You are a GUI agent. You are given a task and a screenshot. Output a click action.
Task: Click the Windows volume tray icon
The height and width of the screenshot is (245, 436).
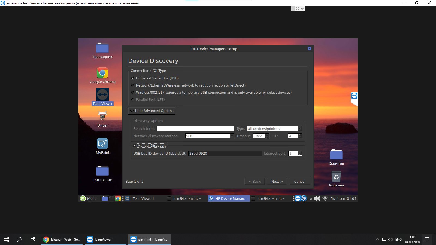click(x=390, y=240)
